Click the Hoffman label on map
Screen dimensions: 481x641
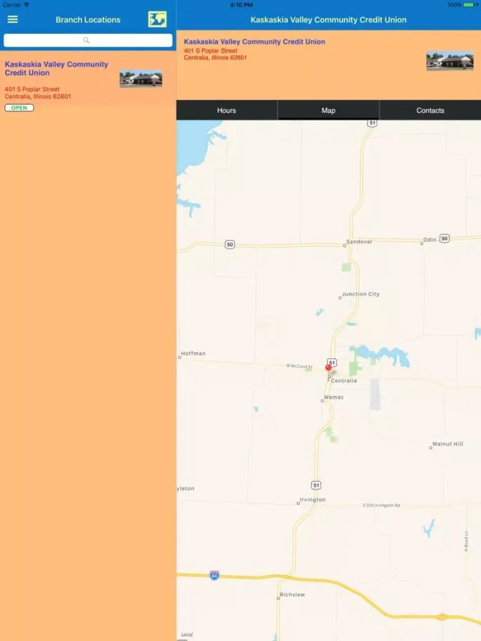click(x=194, y=354)
